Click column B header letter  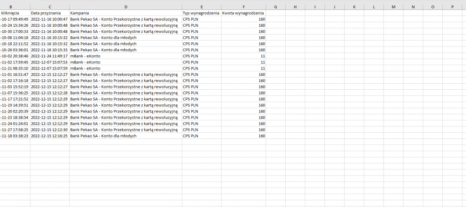(10, 7)
